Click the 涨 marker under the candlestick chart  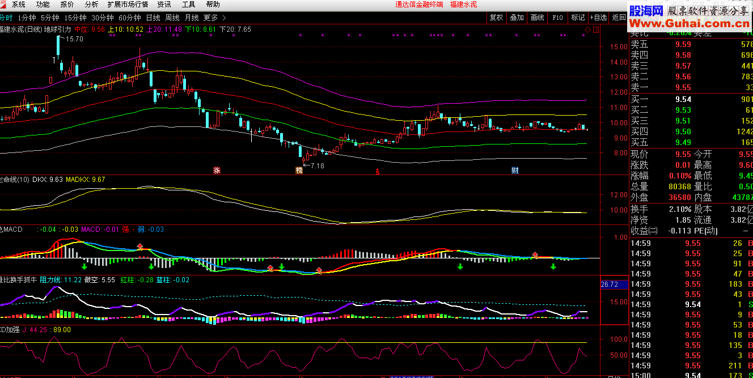click(217, 170)
